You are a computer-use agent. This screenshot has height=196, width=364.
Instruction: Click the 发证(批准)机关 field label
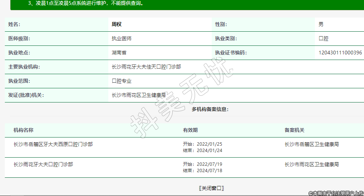click(x=26, y=95)
